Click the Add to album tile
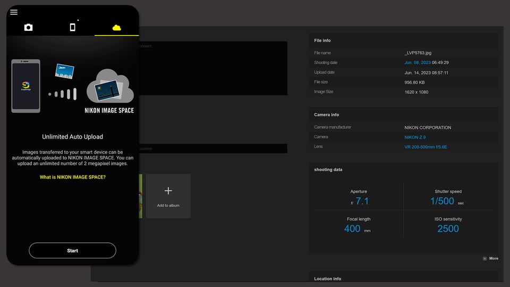Screen dimensions: 510x287 (x=168, y=196)
